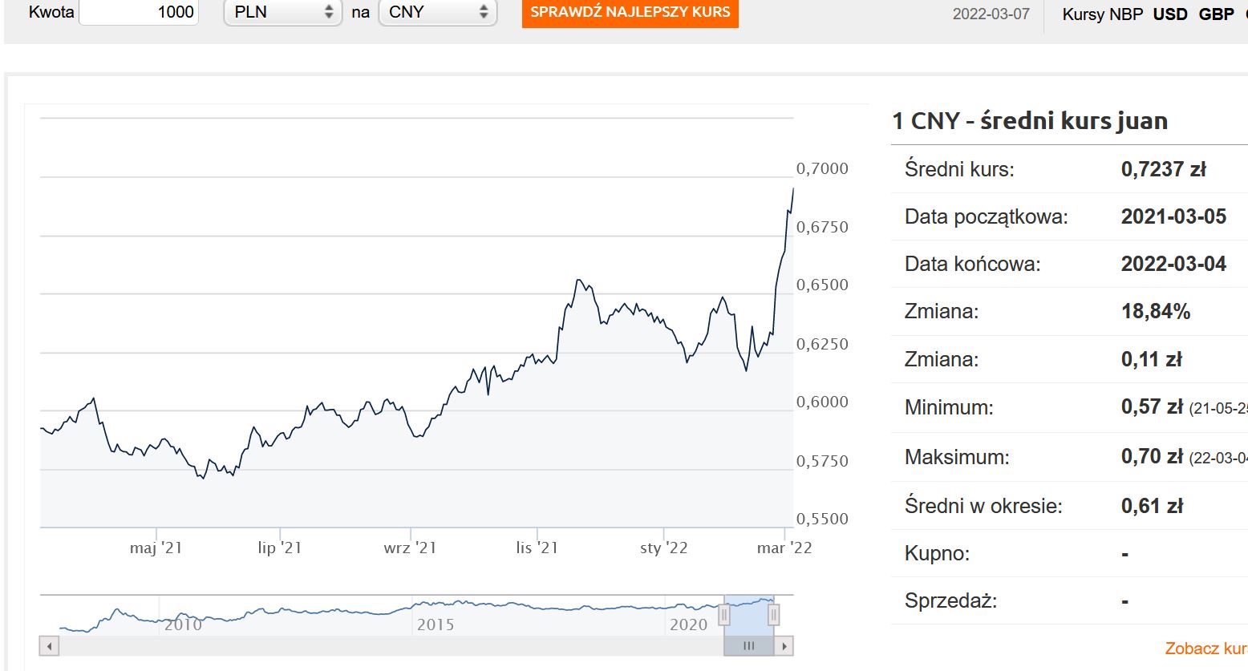Grab the left range handle in the navigator

(x=724, y=615)
